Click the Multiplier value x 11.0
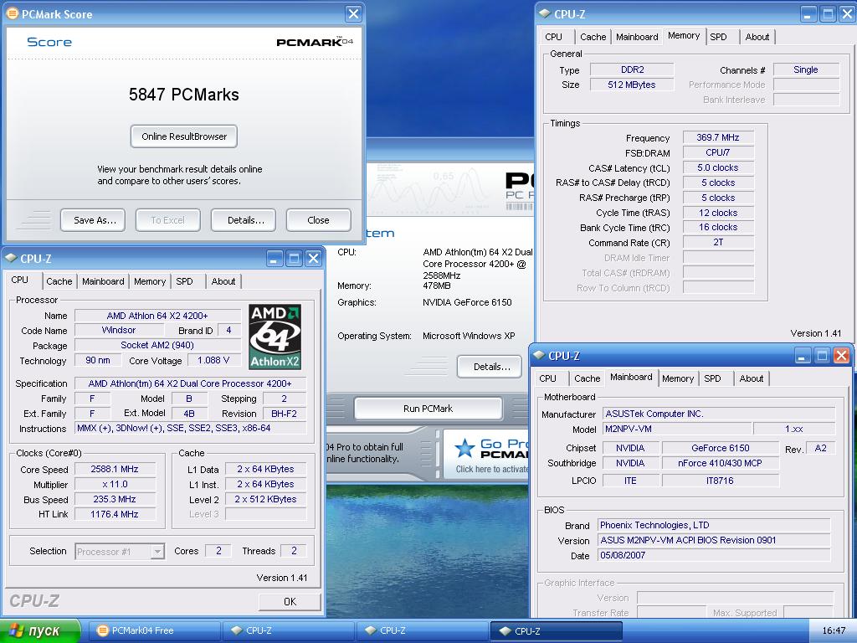Image resolution: width=857 pixels, height=643 pixels. pyautogui.click(x=115, y=485)
